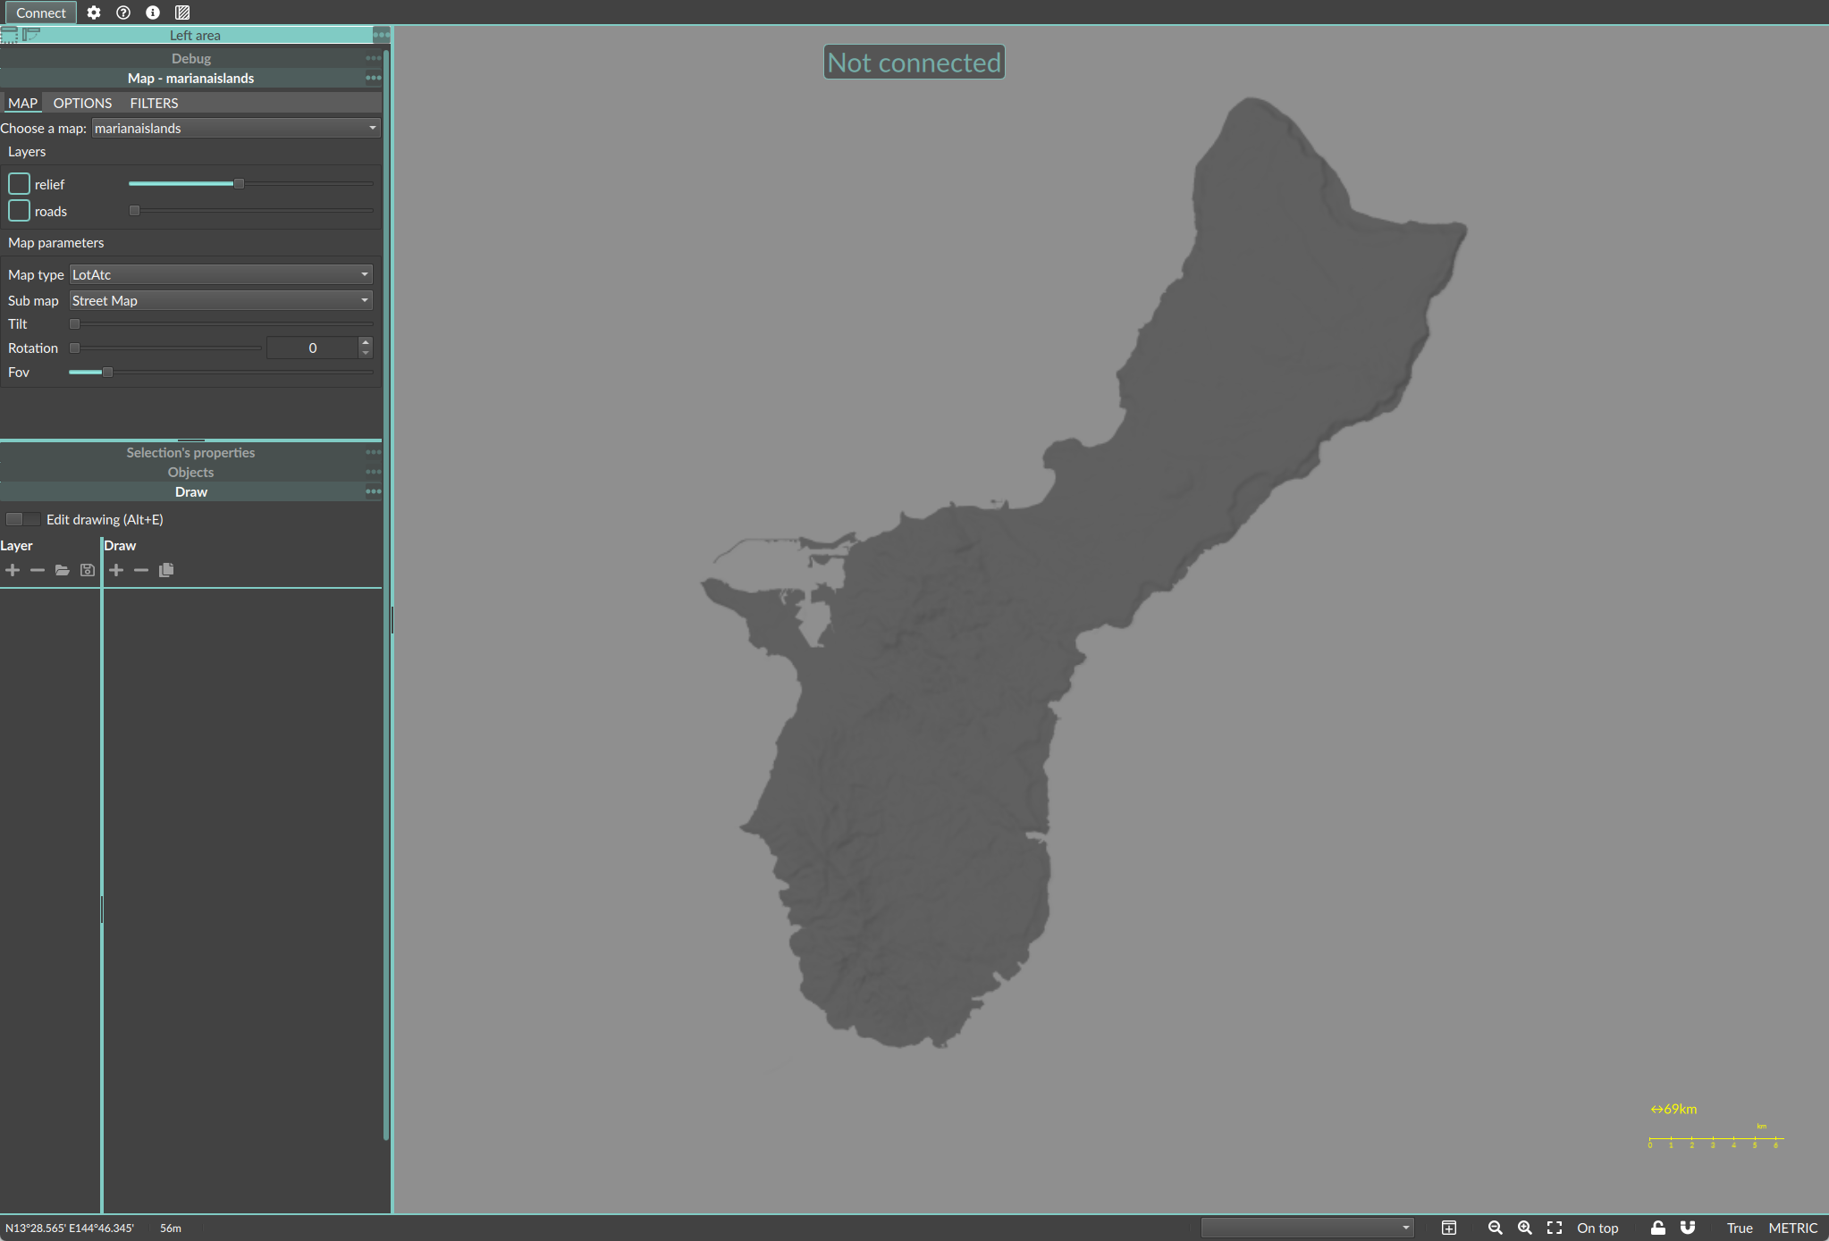Click the help question mark icon
Image resolution: width=1829 pixels, height=1241 pixels.
pos(122,13)
